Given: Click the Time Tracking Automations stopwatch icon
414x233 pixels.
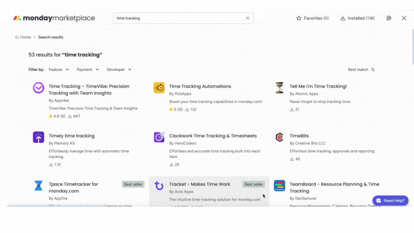Looking at the screenshot, I should pyautogui.click(x=159, y=88).
